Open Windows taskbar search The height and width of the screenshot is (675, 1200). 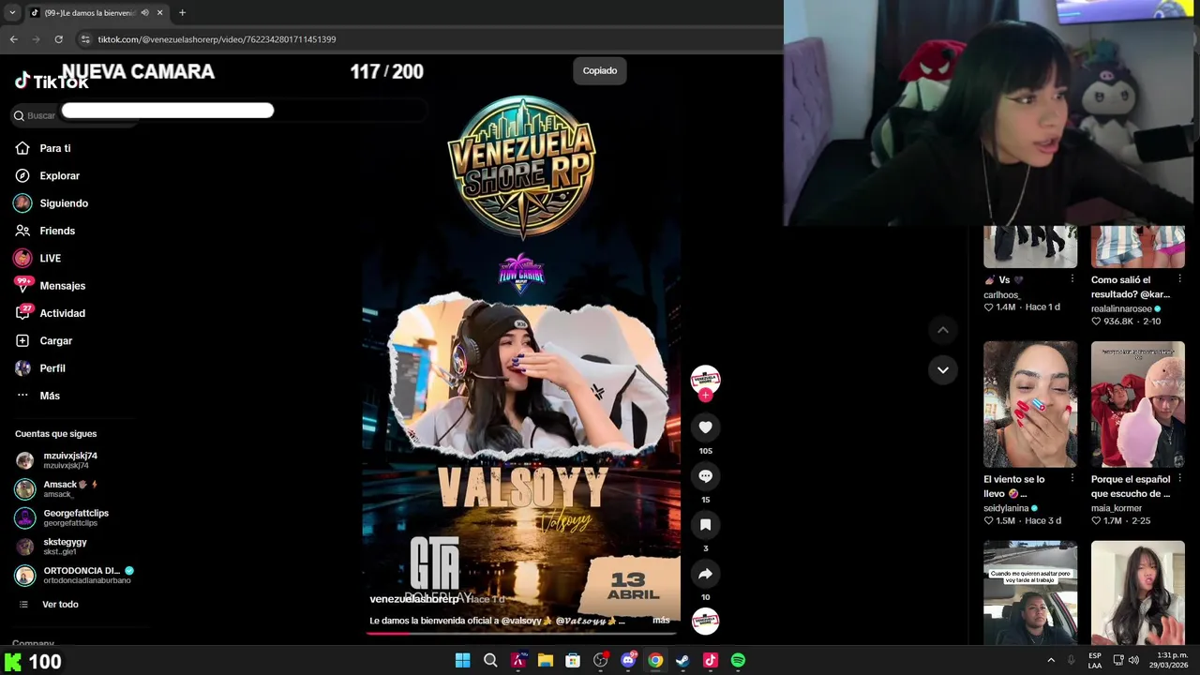pos(490,660)
